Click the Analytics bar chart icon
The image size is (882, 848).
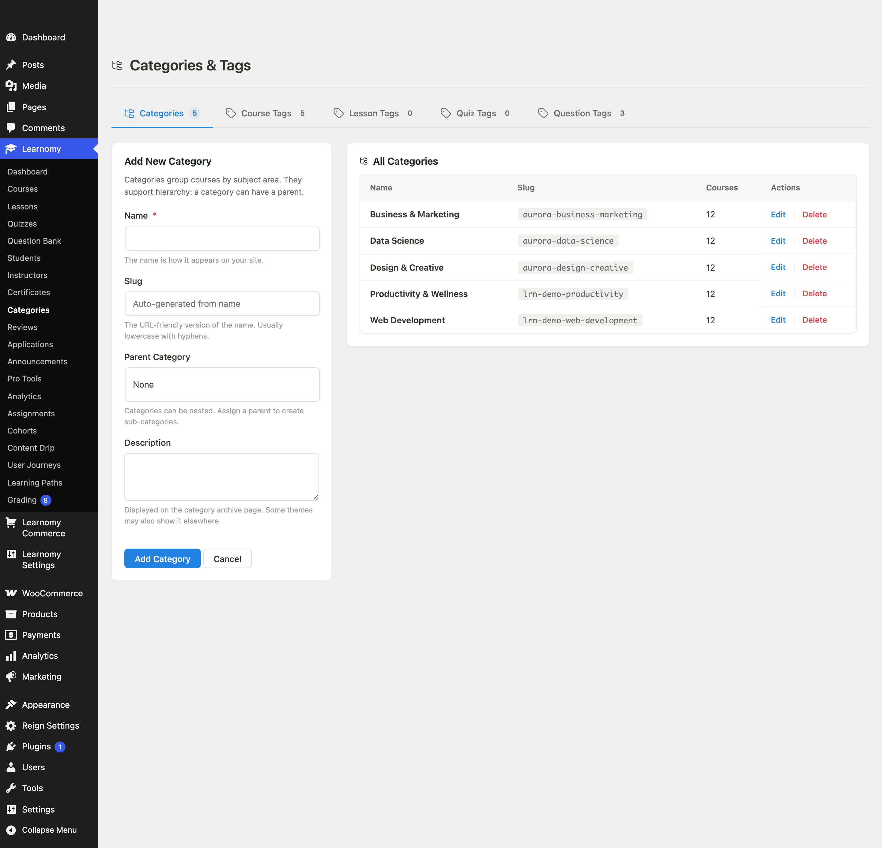click(11, 655)
